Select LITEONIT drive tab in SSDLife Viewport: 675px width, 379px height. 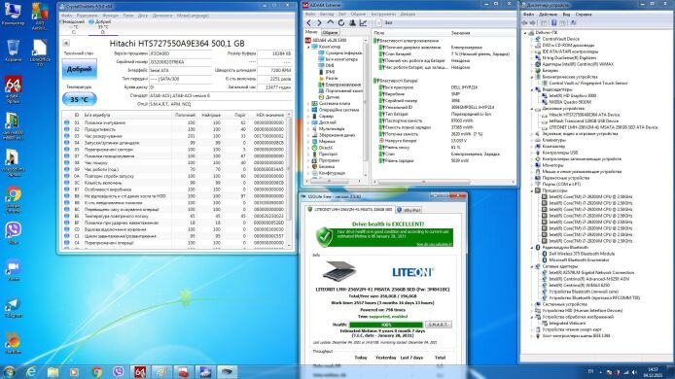click(x=349, y=210)
